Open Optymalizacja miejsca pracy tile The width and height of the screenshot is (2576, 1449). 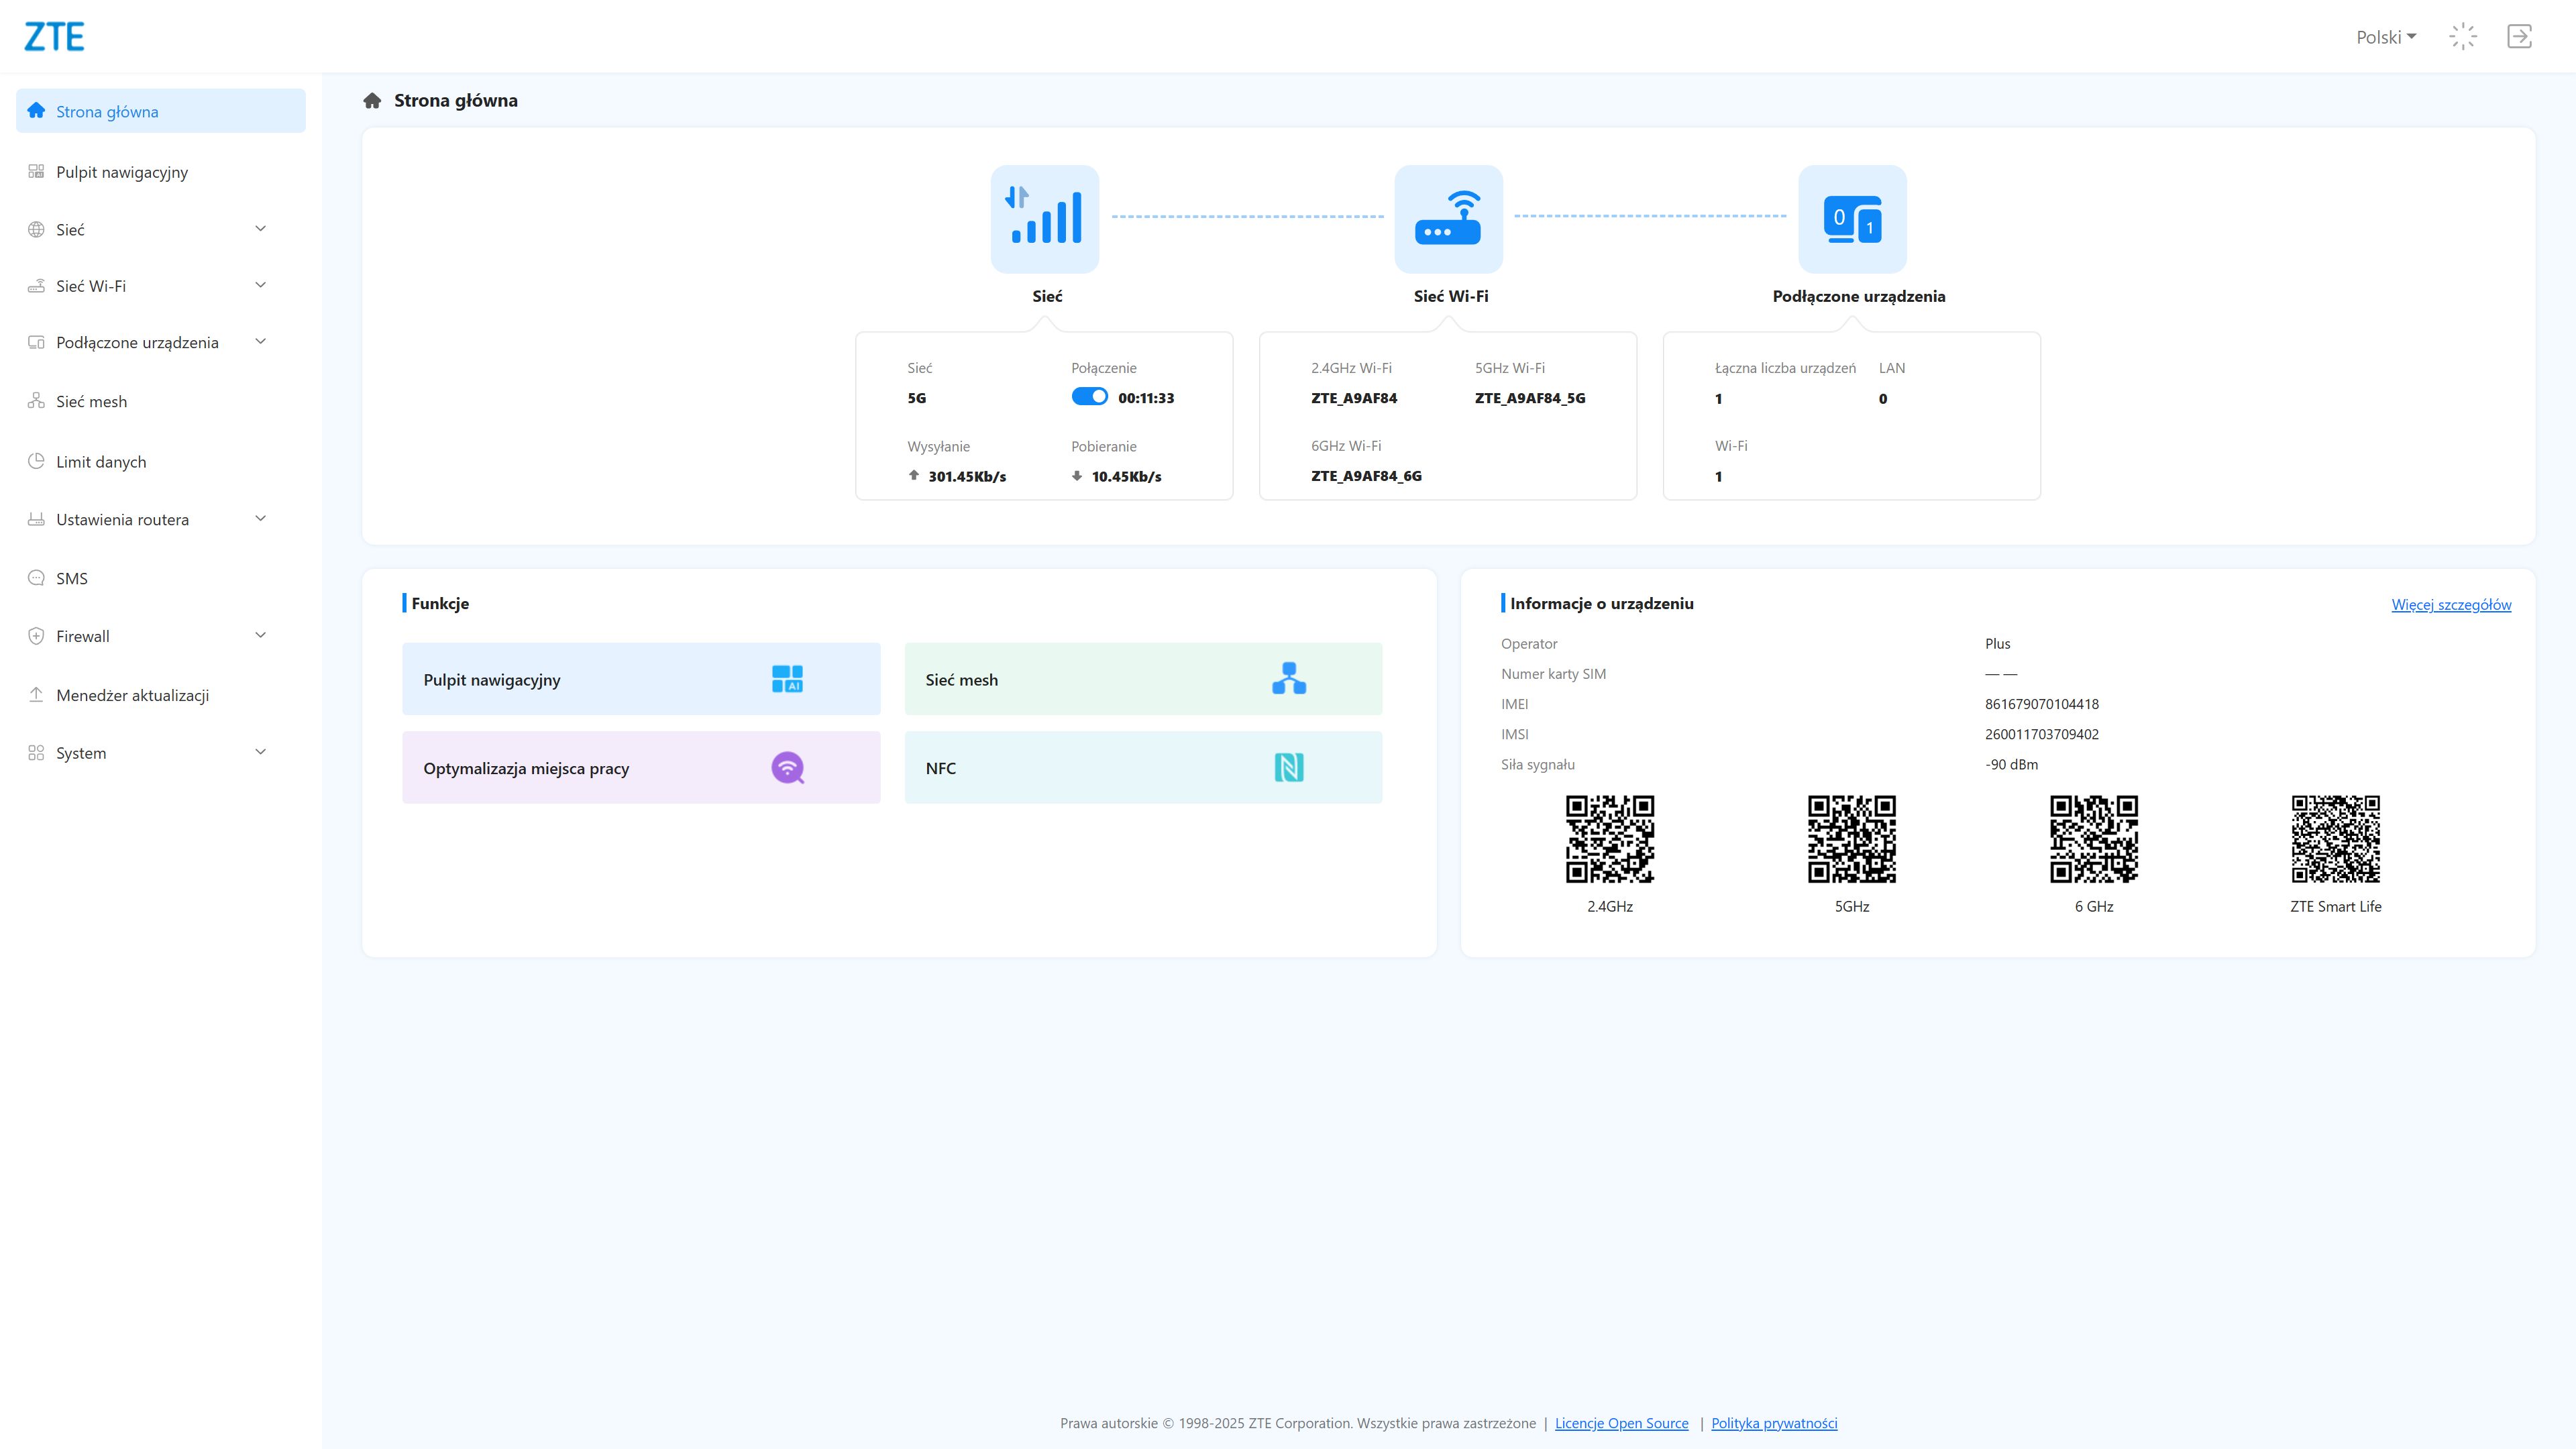coord(641,768)
